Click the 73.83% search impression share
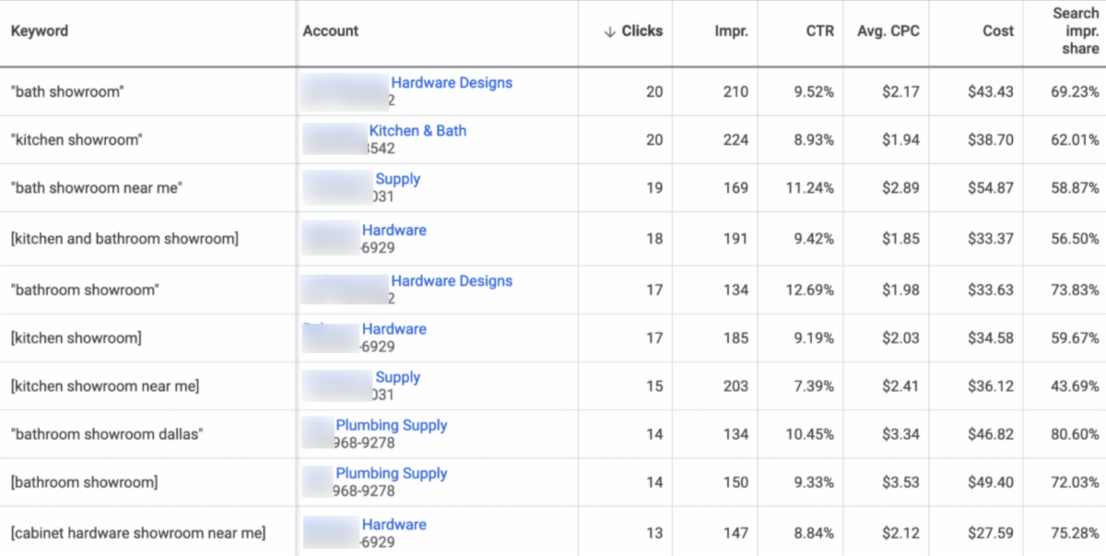Viewport: 1106px width, 556px height. coord(1075,290)
